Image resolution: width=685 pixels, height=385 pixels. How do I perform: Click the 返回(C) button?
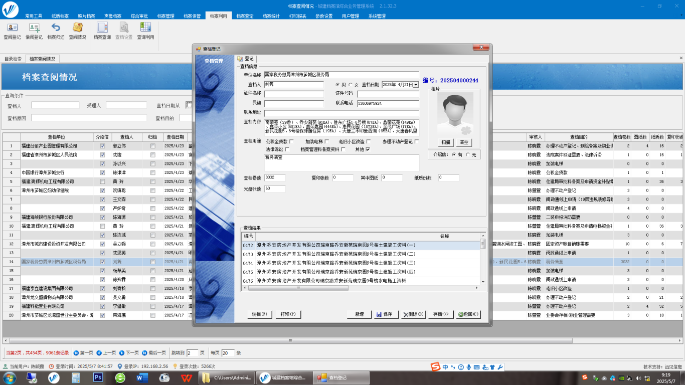point(468,314)
